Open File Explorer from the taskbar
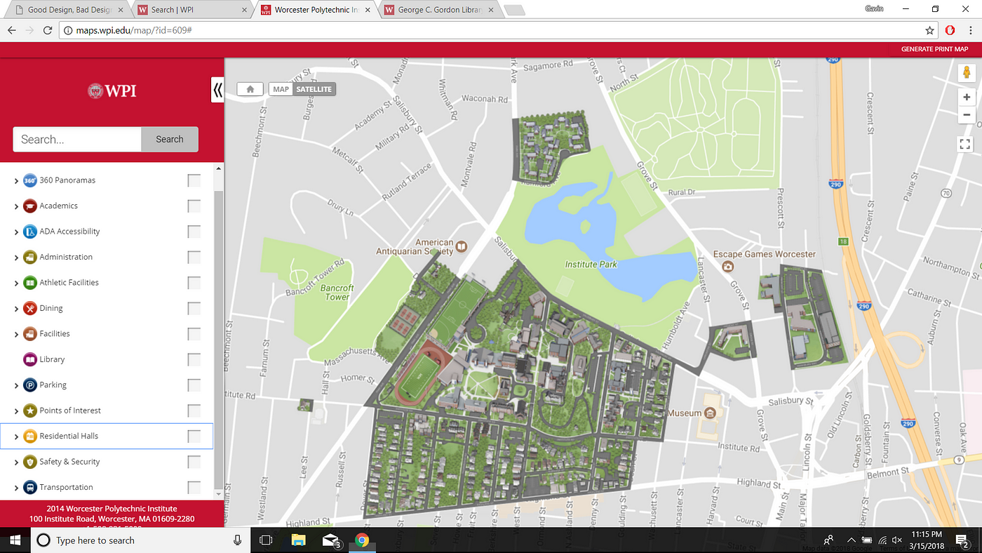982x553 pixels. (x=298, y=540)
